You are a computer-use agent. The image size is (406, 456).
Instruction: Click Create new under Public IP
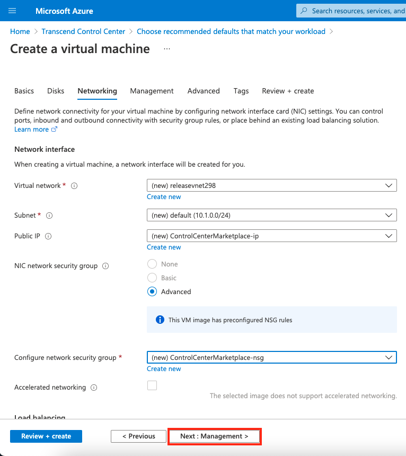point(164,247)
